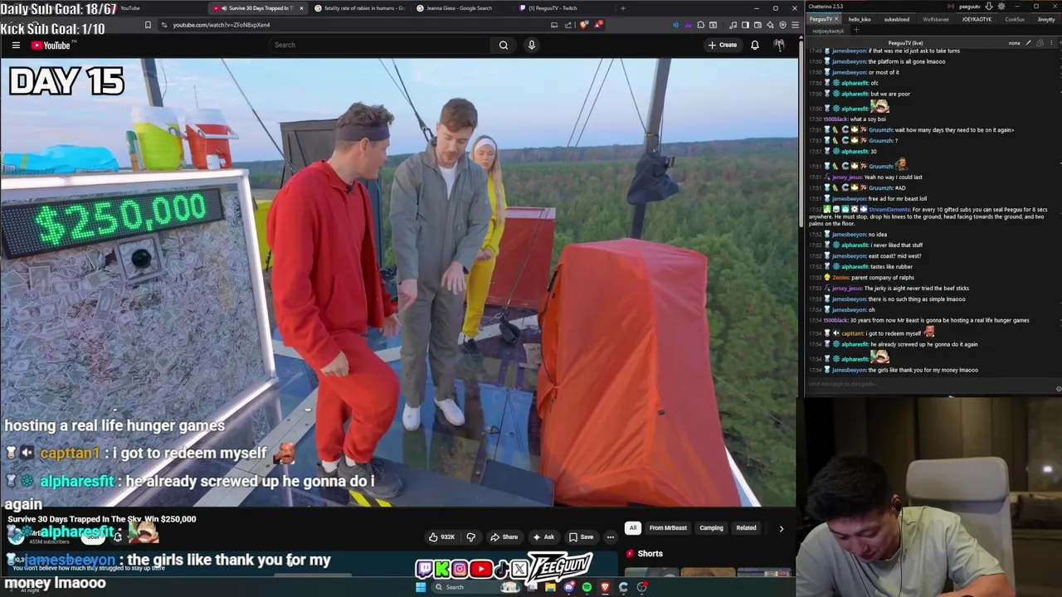Open browser extensions puzzle icon
This screenshot has width=1062, height=597.
pos(701,25)
